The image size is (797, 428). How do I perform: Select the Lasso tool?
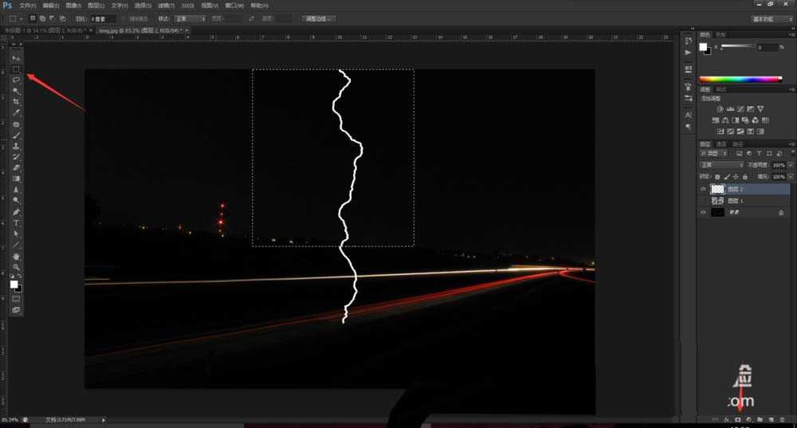pyautogui.click(x=16, y=80)
